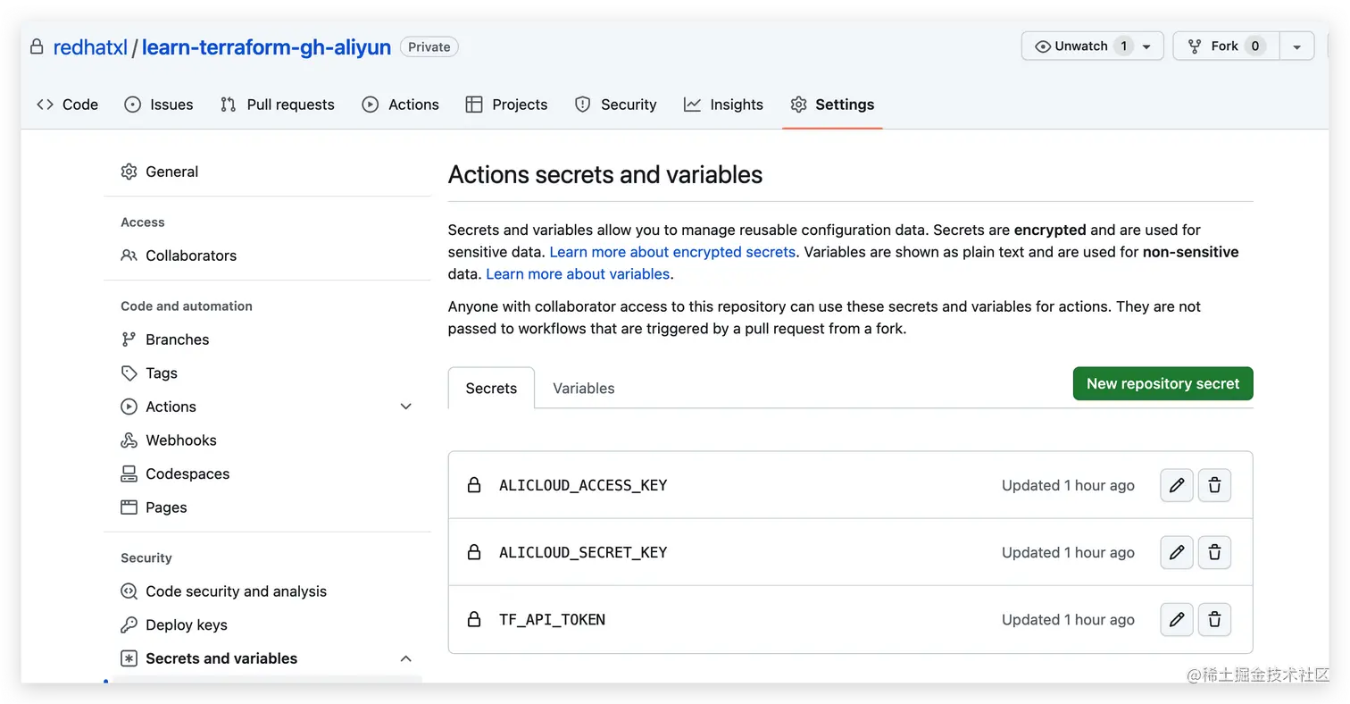
Task: Open the Actions tab in top navigation
Action: coord(401,105)
